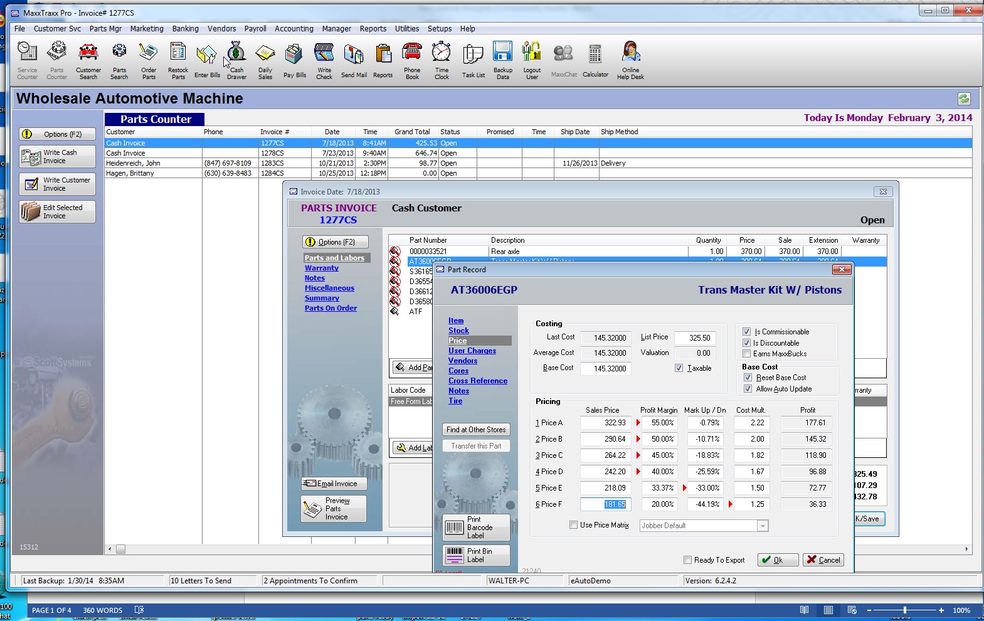The image size is (984, 621).
Task: Click Print Bin Label button
Action: point(476,555)
